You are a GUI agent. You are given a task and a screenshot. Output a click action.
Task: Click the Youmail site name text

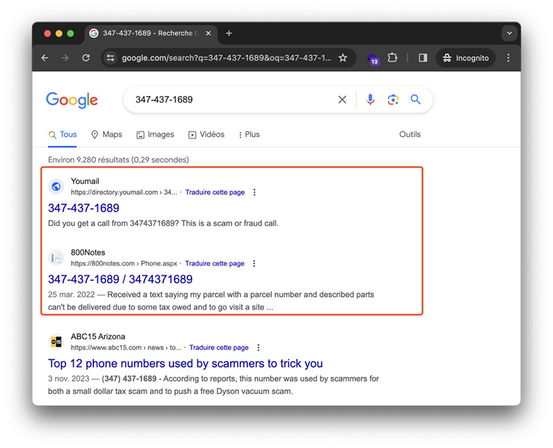(x=85, y=181)
